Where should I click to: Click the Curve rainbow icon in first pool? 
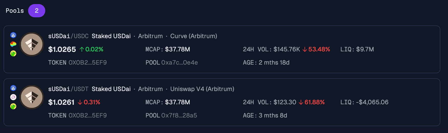(13, 44)
